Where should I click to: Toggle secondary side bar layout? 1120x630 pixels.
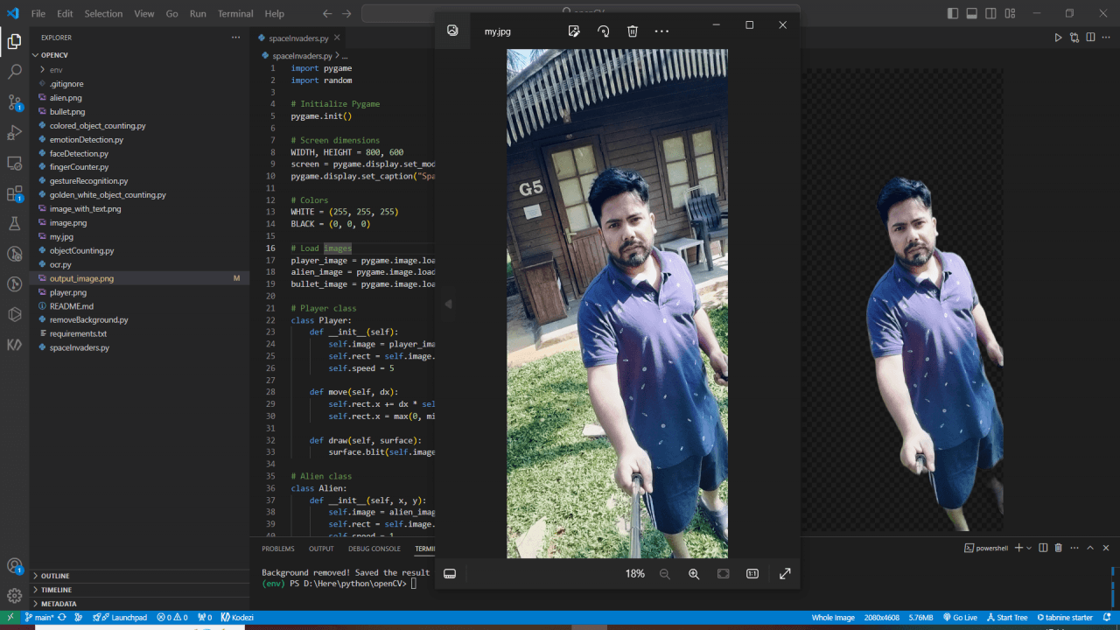click(991, 13)
